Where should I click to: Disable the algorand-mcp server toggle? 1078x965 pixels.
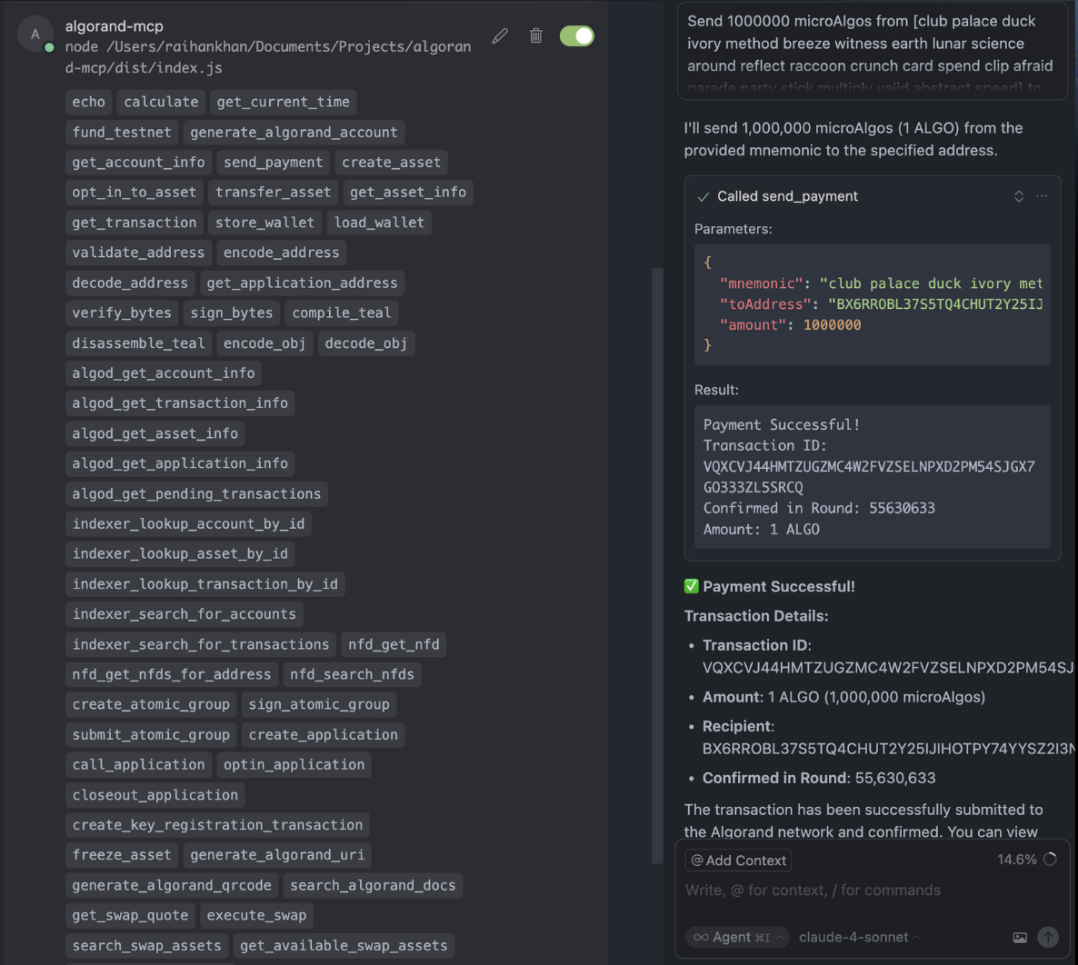click(x=577, y=35)
